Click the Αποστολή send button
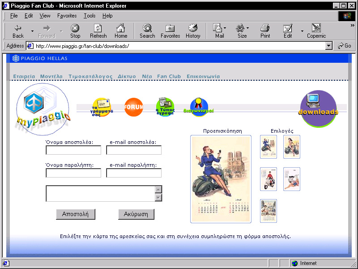This screenshot has height=269, width=358. pos(76,214)
